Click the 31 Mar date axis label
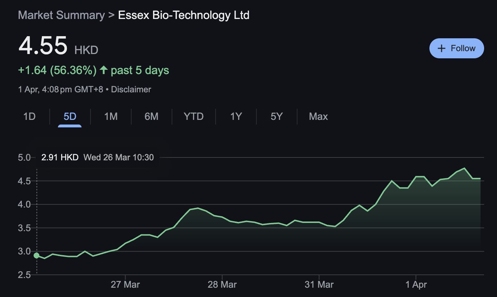Viewport: 497px width, 297px height. [319, 285]
